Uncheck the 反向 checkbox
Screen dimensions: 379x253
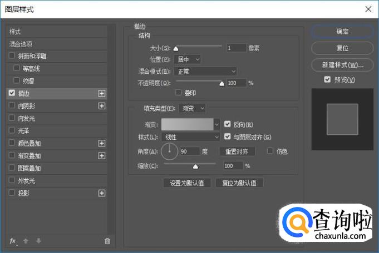227,124
